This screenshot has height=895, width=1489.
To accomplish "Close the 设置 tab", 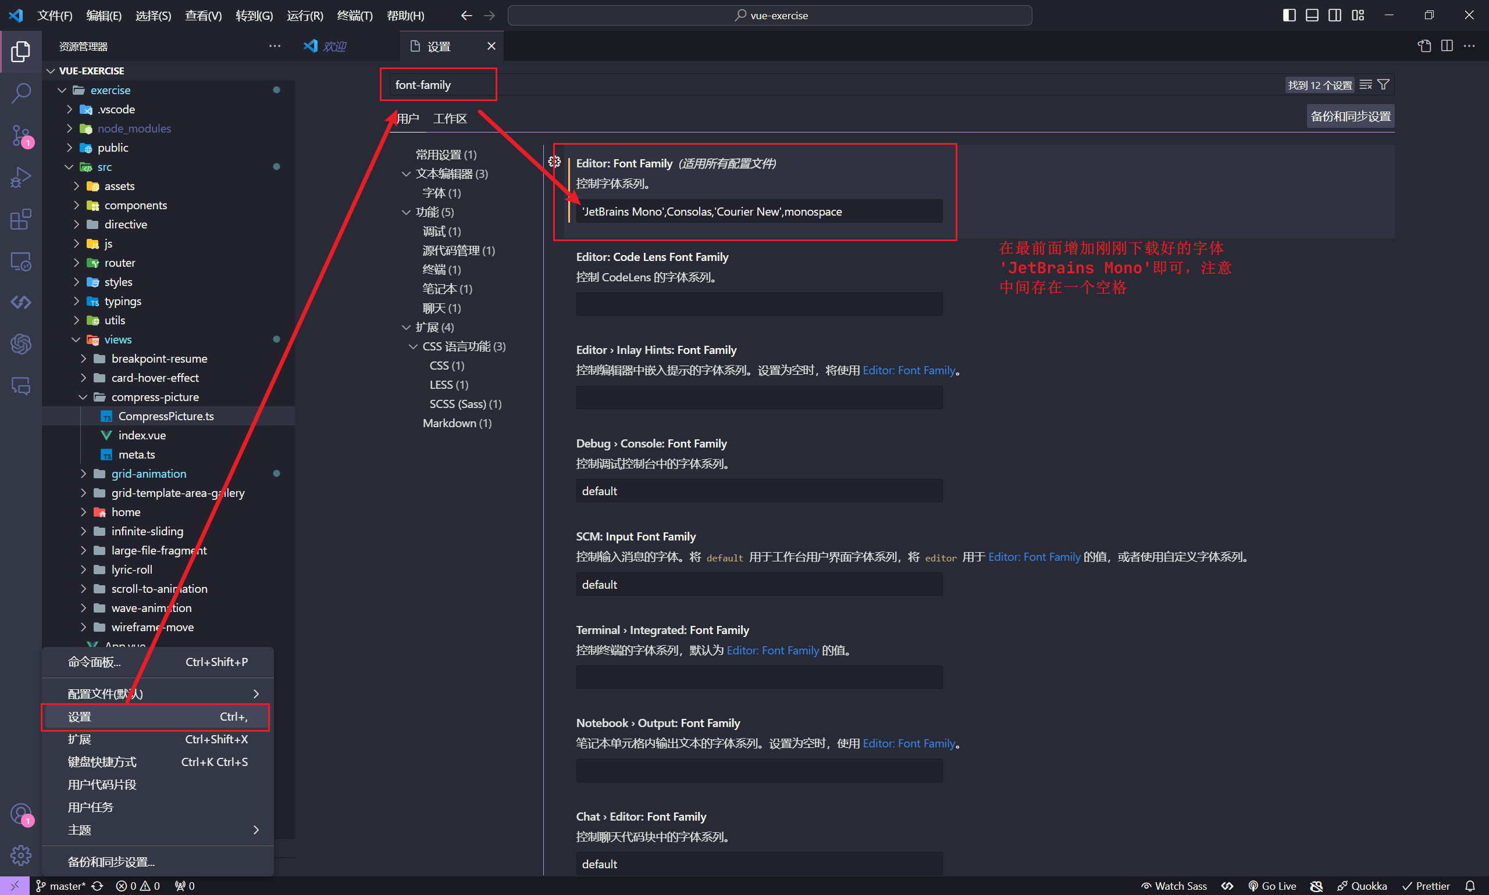I will pos(491,46).
